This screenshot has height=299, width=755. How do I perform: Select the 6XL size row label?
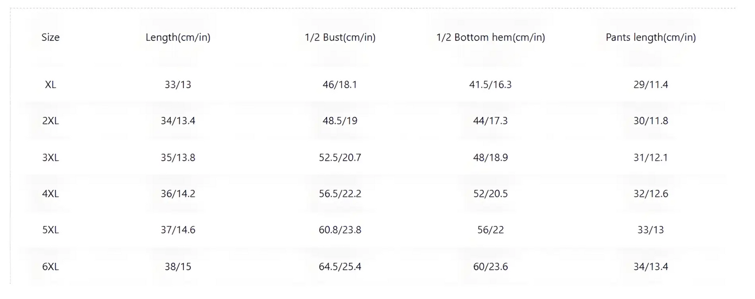click(x=51, y=267)
